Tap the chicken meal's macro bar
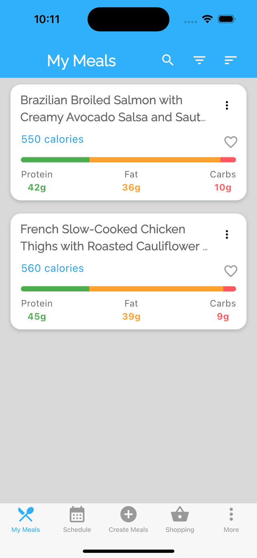The width and height of the screenshot is (257, 558). coord(128,289)
